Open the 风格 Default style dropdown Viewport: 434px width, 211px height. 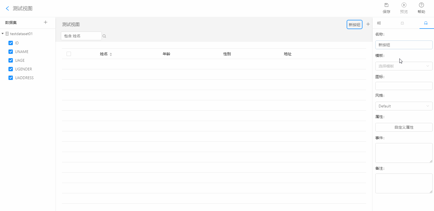click(404, 106)
